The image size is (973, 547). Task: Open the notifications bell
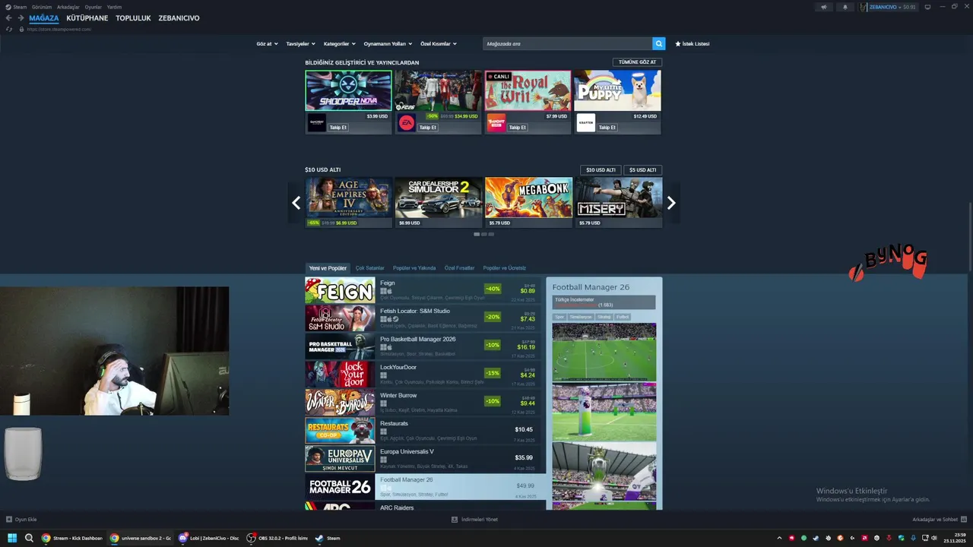(845, 7)
